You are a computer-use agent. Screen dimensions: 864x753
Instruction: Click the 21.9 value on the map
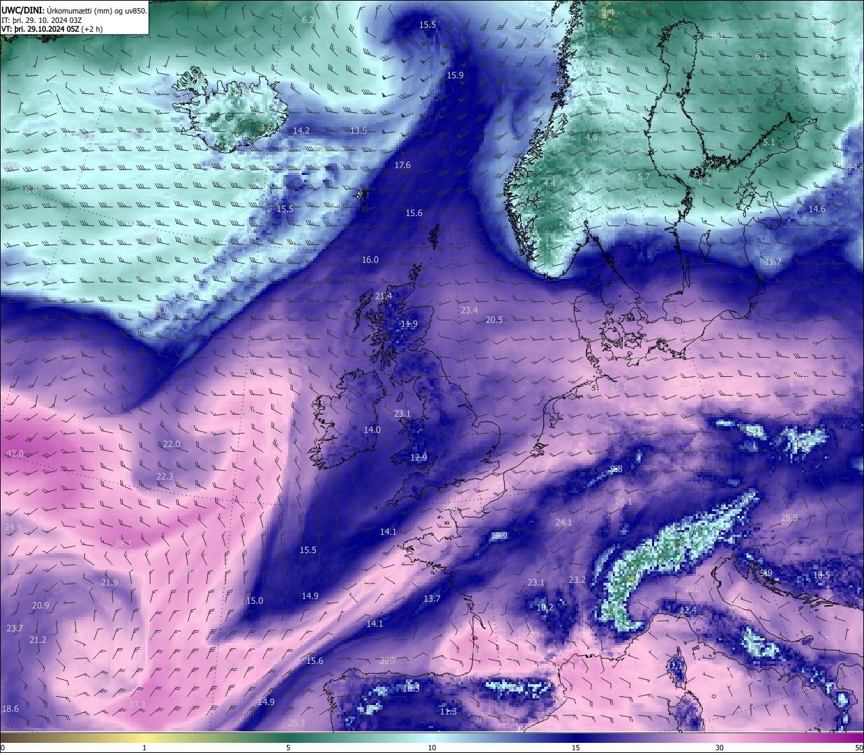[109, 582]
